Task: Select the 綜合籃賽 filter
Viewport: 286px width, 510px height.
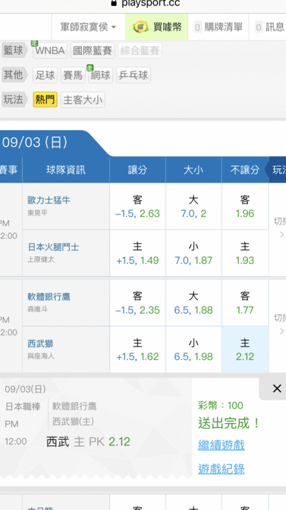Action: [140, 50]
